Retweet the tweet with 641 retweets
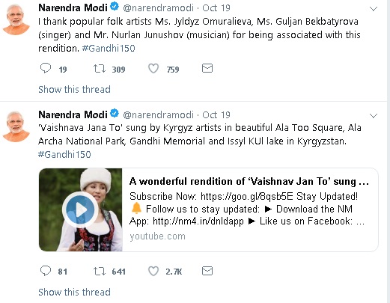Screen dimensions: 390x303 click(100, 271)
